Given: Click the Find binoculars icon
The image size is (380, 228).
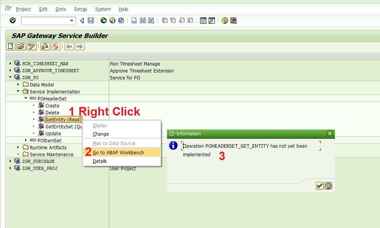Looking at the screenshot, I should (x=143, y=21).
